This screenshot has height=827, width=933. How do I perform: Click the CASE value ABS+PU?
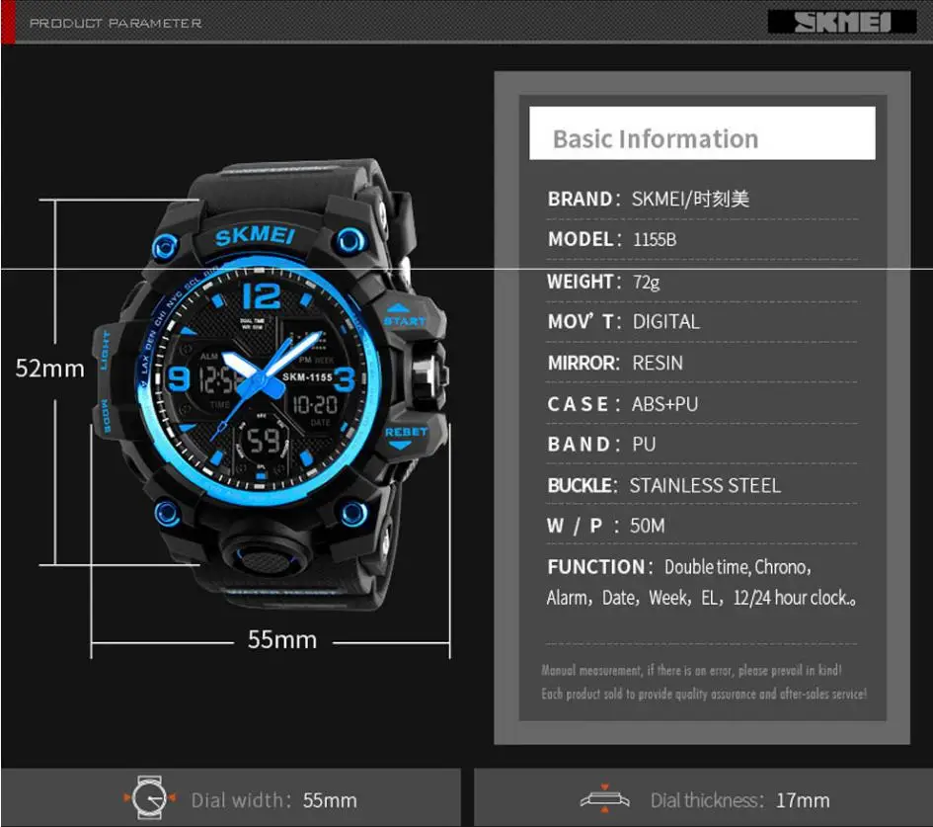pyautogui.click(x=664, y=404)
